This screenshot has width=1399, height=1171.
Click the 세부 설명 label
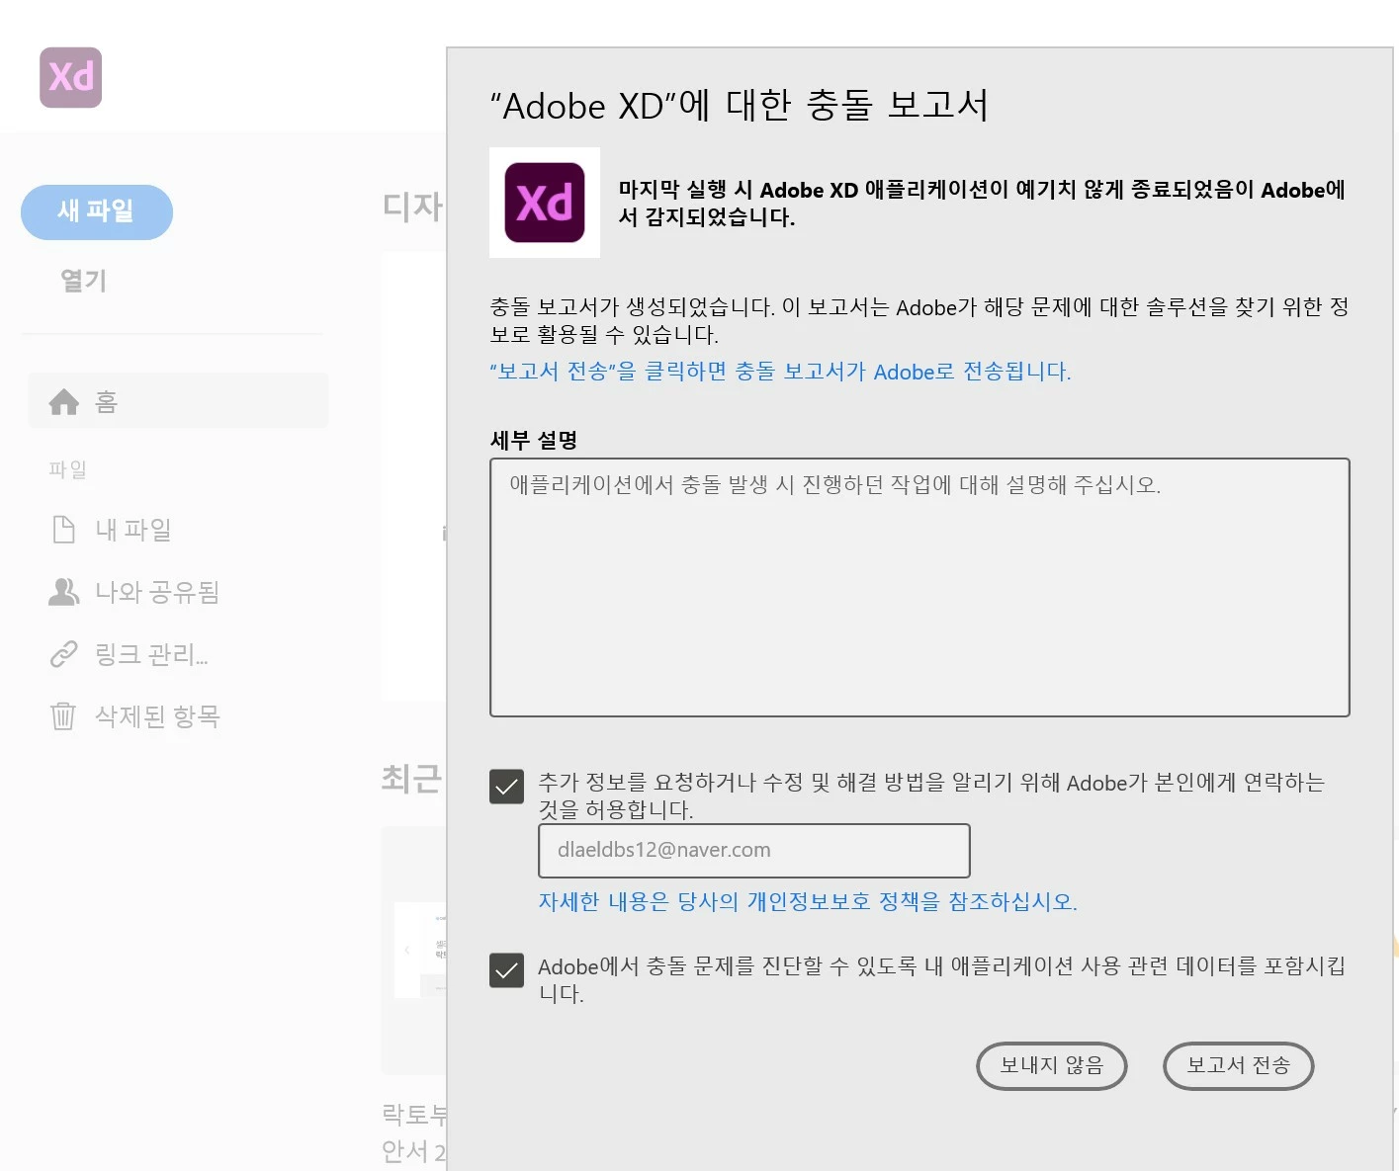[x=534, y=440]
